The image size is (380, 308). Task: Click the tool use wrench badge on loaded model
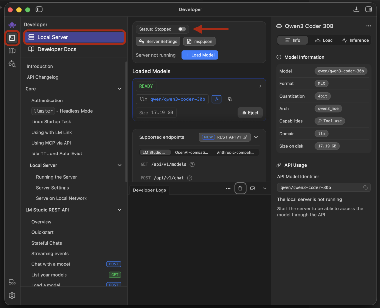(217, 99)
